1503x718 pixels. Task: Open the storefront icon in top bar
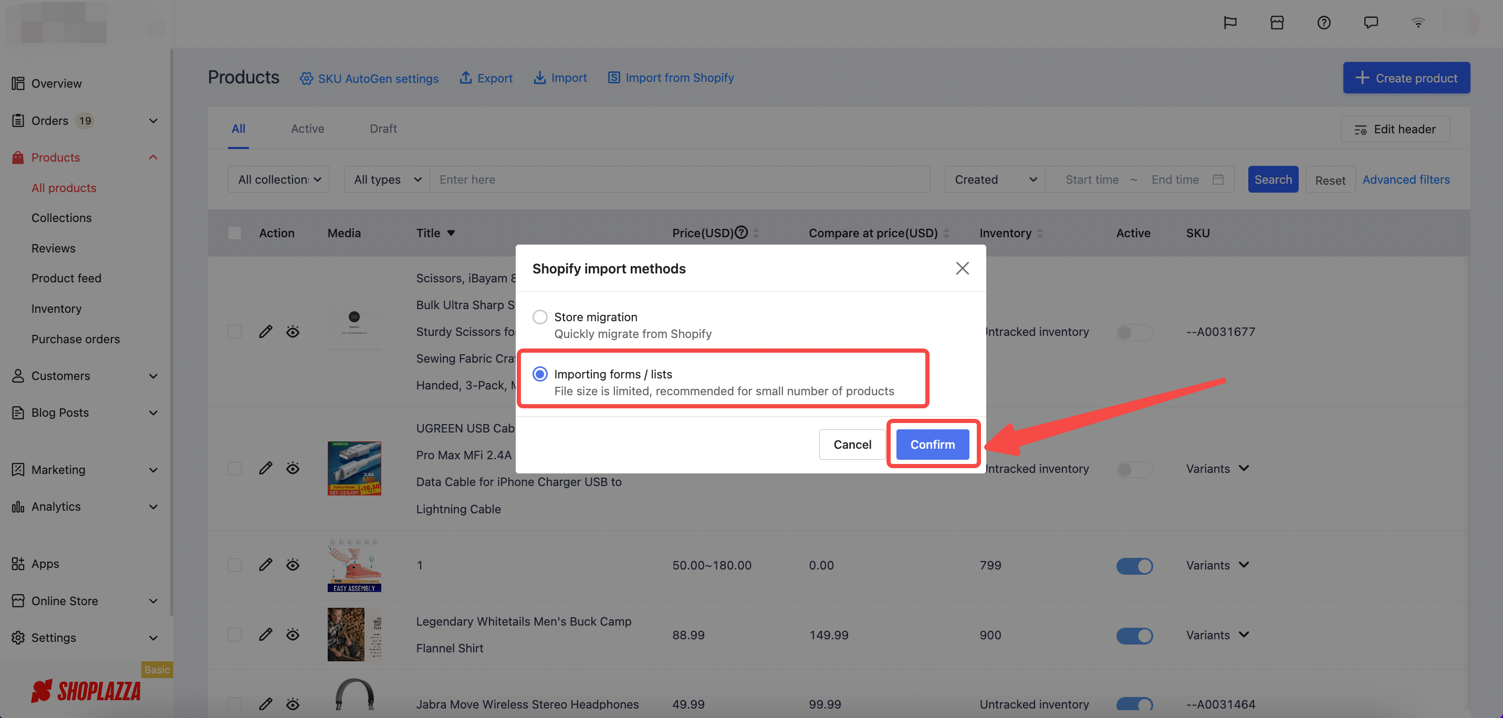tap(1277, 23)
